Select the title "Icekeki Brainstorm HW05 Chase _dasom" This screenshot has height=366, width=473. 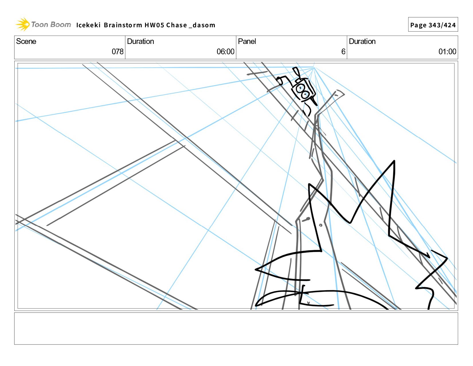pyautogui.click(x=146, y=25)
